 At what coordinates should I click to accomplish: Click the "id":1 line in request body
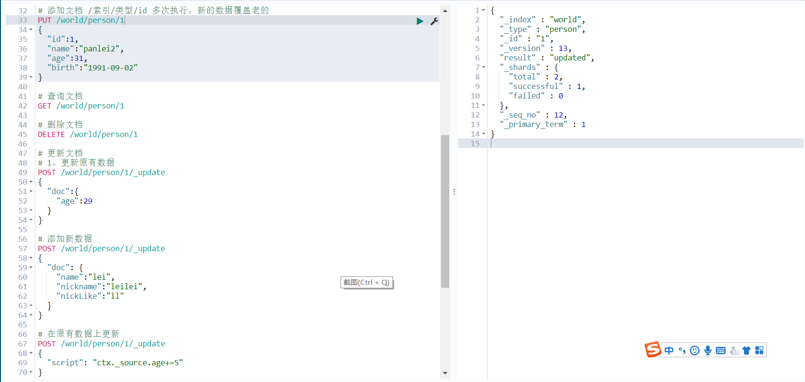pyautogui.click(x=63, y=39)
